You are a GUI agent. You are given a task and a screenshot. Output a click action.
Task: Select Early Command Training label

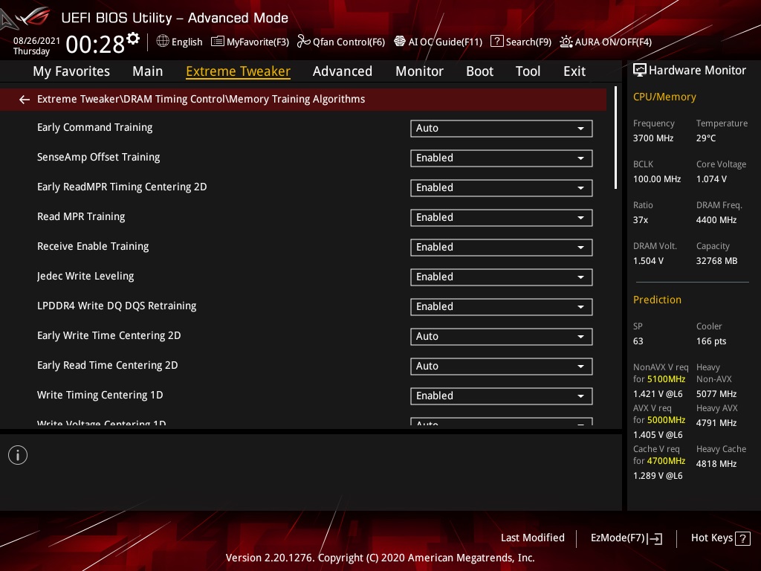(94, 127)
